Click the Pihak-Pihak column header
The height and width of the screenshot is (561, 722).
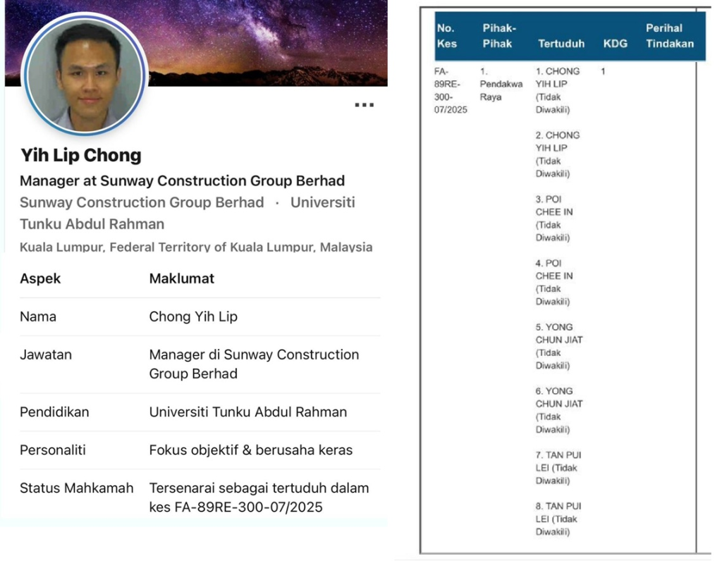[x=499, y=36]
